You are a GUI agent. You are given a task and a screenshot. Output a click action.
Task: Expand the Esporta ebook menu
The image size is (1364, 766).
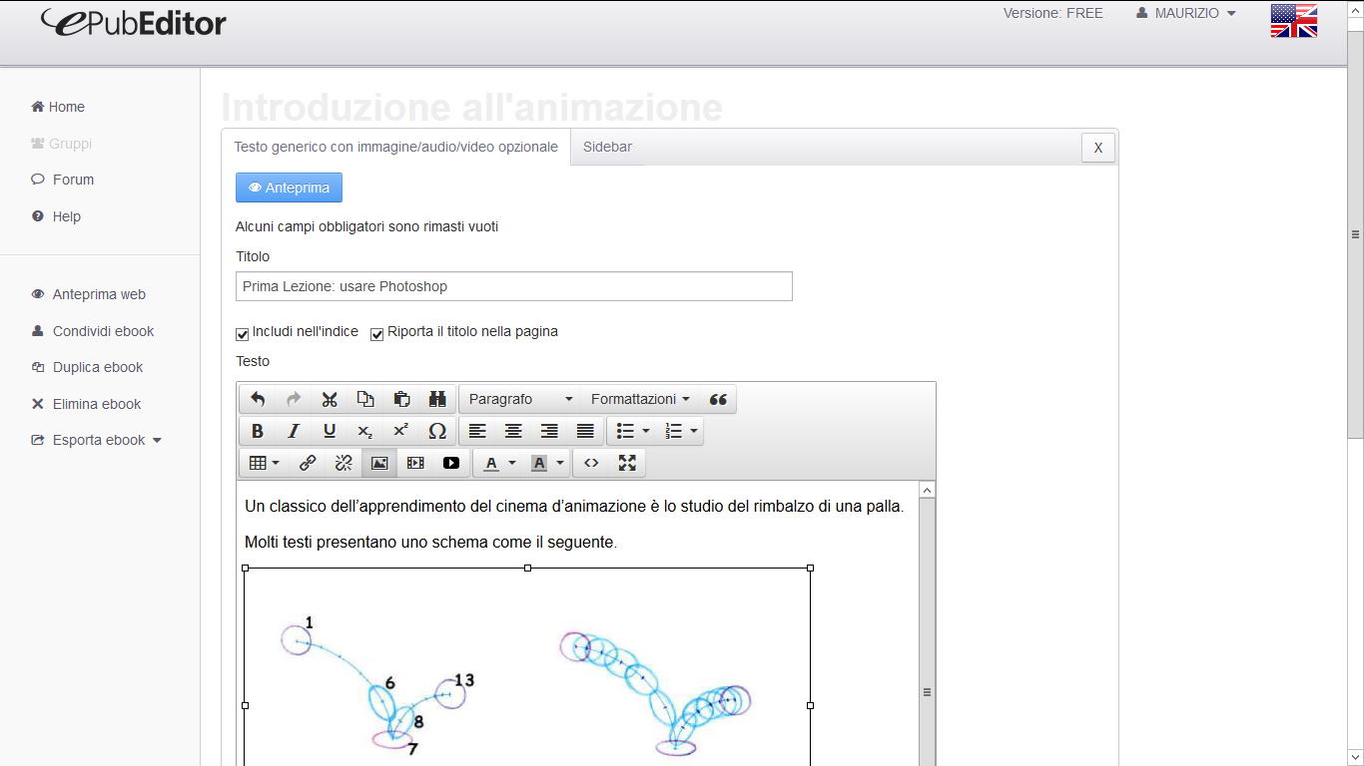(106, 440)
